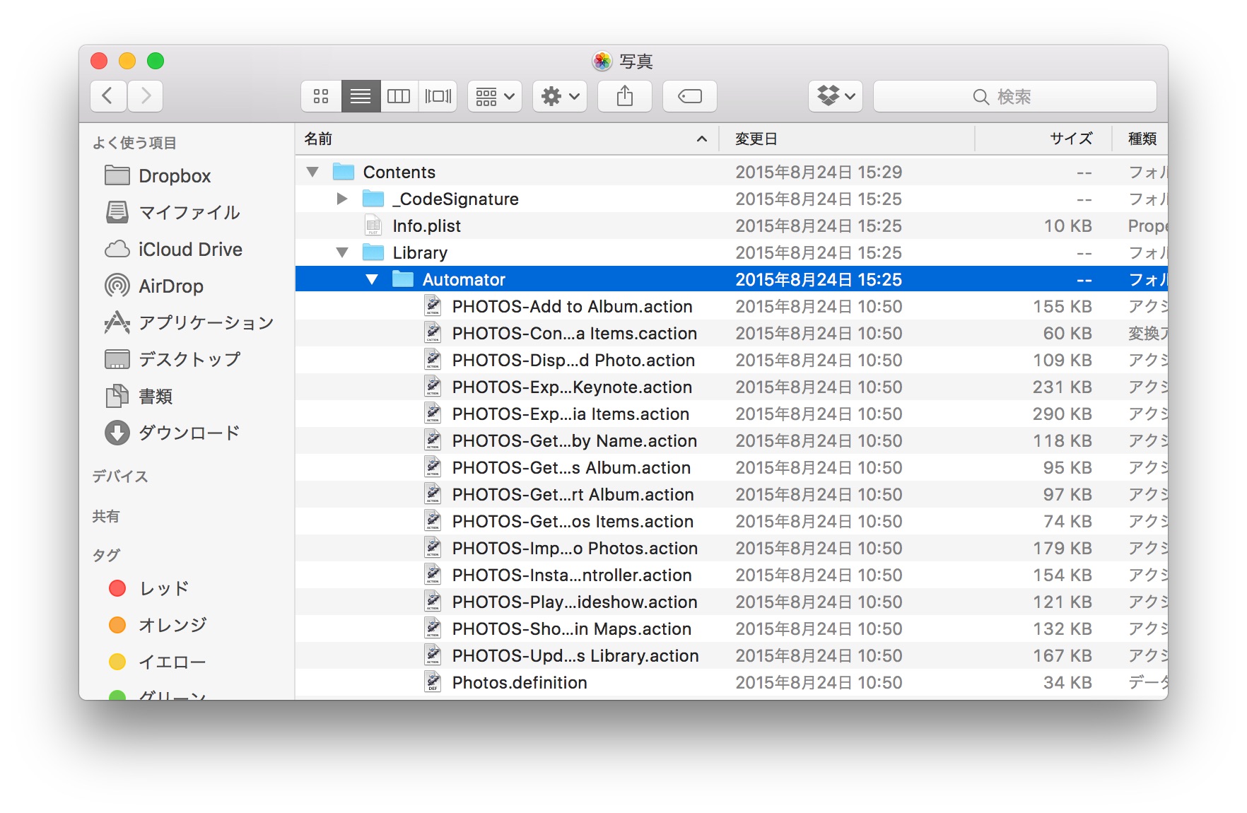Select PHOTOS-Imp...o Photos.action file name
This screenshot has width=1247, height=813.
pos(575,548)
